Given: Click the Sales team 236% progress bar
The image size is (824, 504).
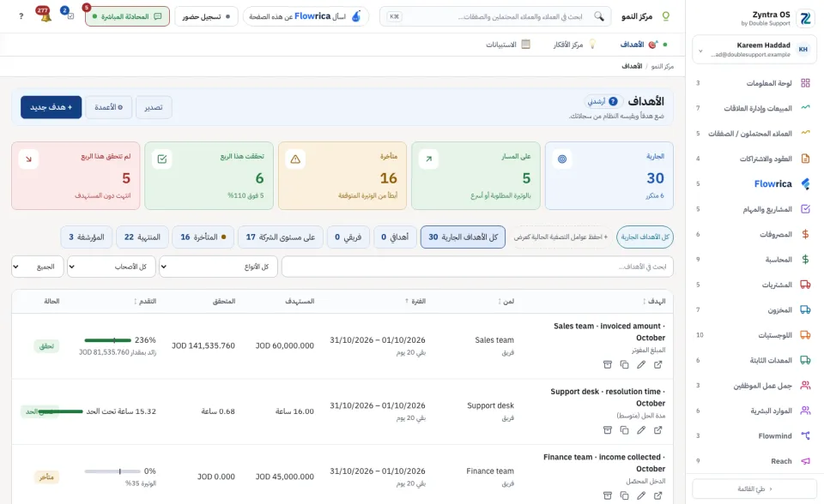Looking at the screenshot, I should (107, 341).
